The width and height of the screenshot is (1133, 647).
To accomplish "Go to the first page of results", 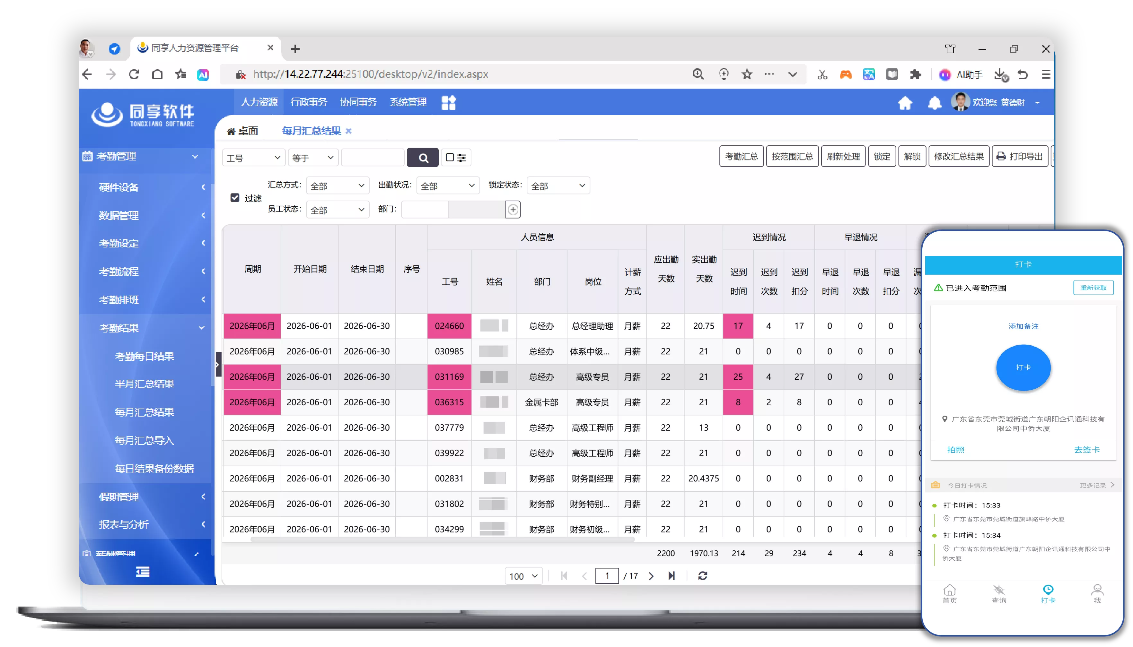I will click(564, 576).
